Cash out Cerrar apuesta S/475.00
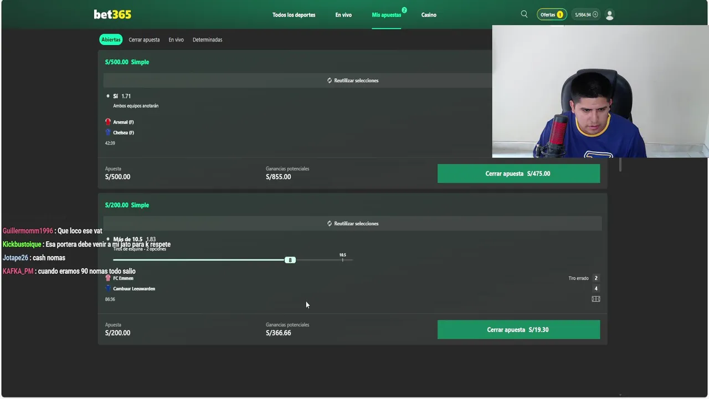Viewport: 709px width, 399px height. (x=518, y=173)
